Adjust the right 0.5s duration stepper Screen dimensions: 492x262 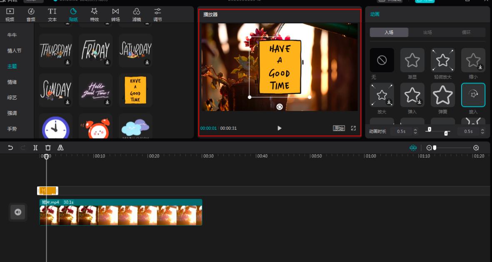[x=482, y=131]
